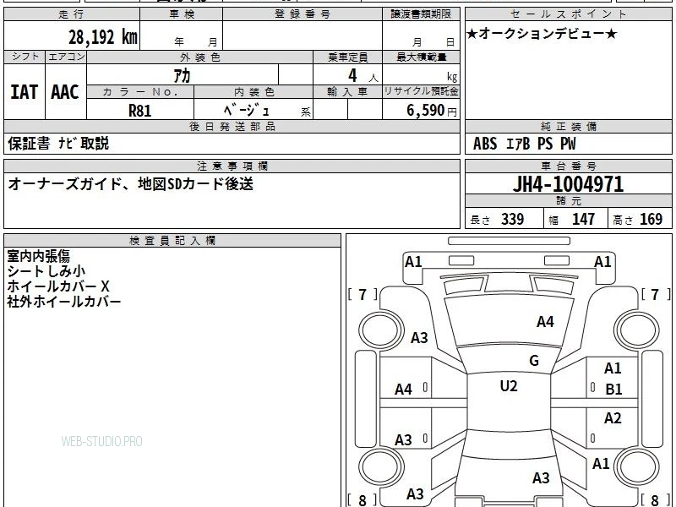676x507 pixels.
Task: Select the inspector note シートしみ小
Action: click(46, 271)
